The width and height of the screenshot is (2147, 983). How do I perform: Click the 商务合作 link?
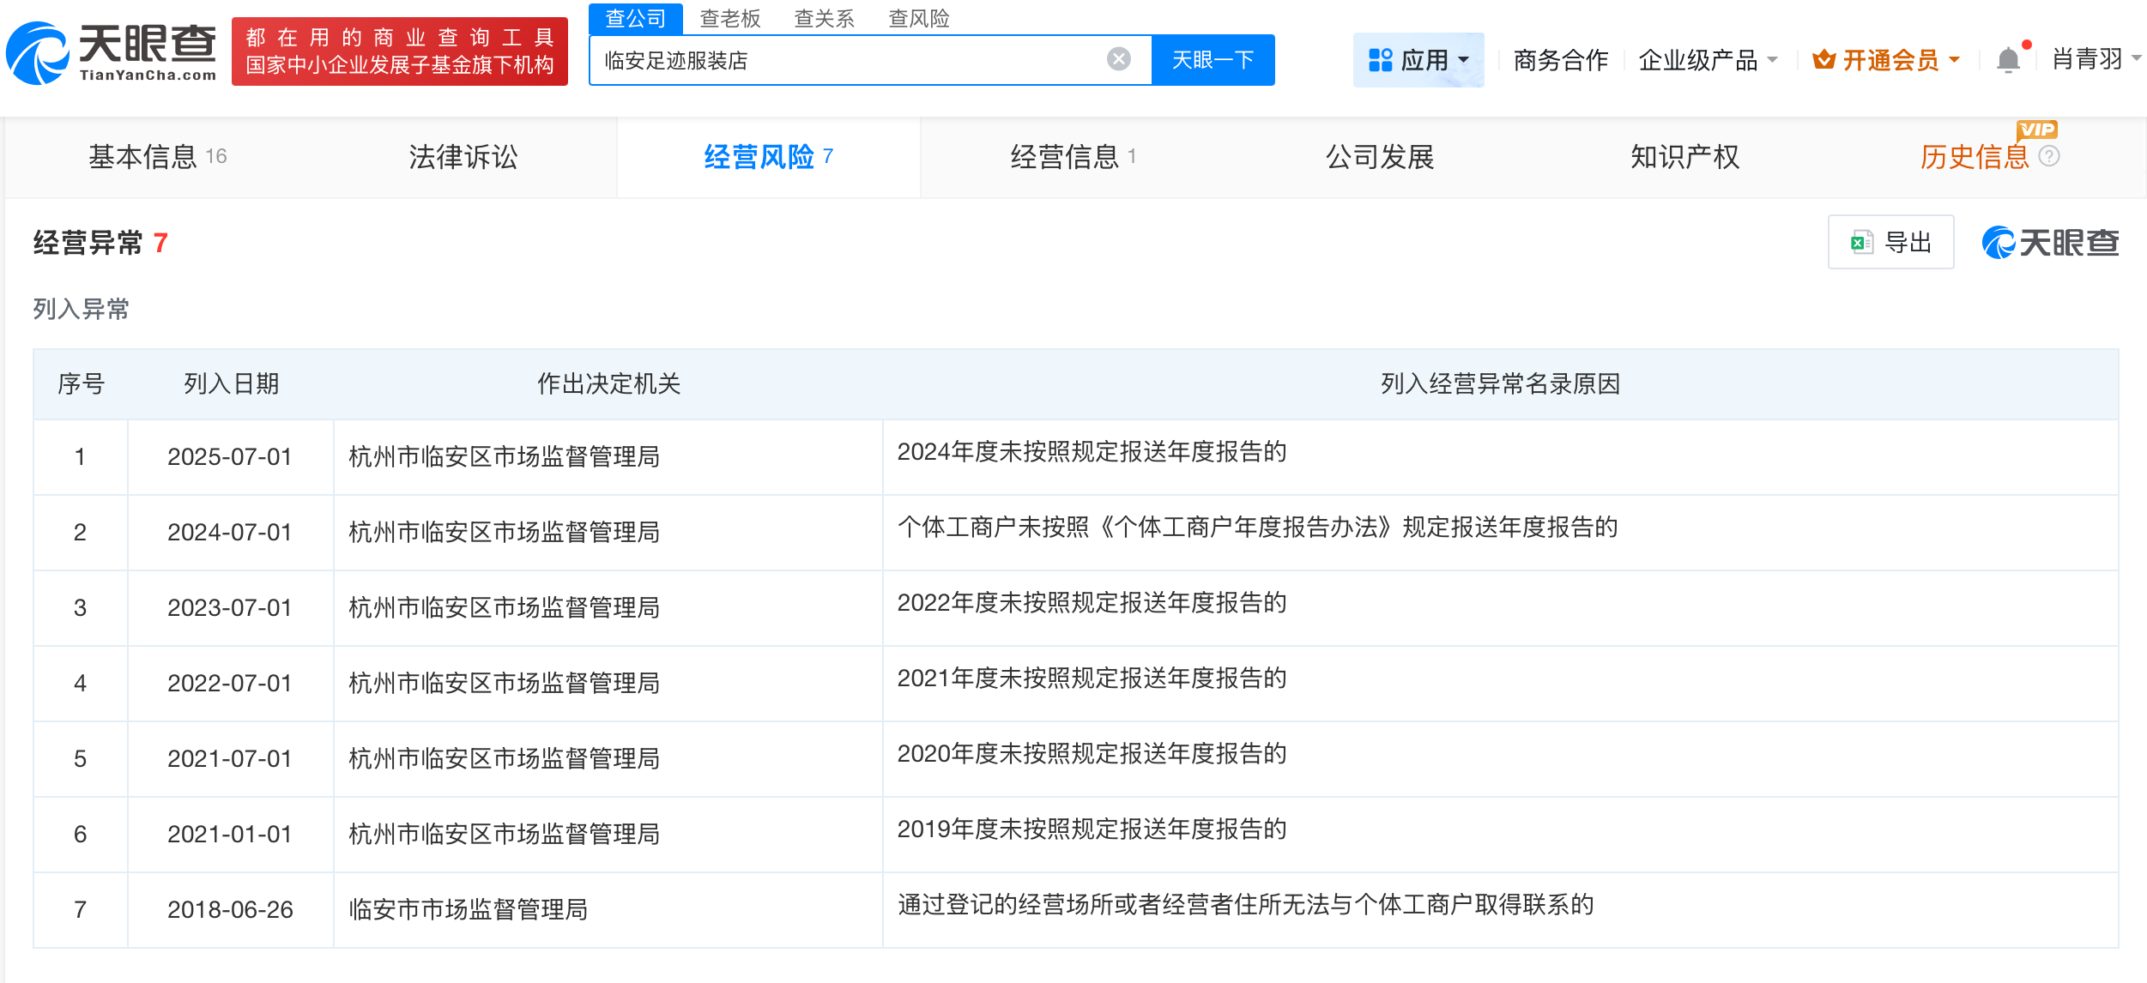click(1560, 58)
